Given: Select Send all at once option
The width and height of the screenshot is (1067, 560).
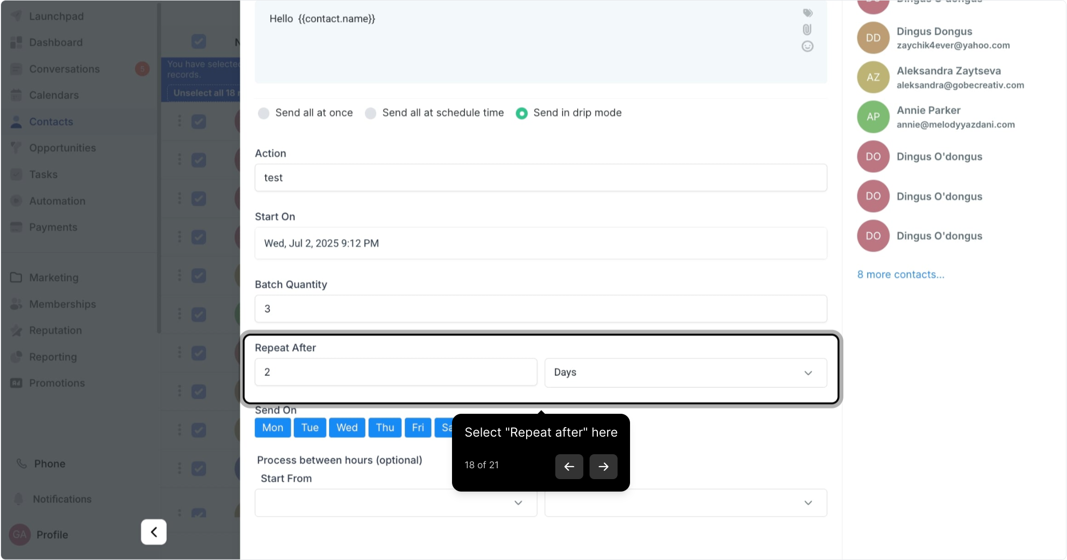Looking at the screenshot, I should tap(264, 113).
